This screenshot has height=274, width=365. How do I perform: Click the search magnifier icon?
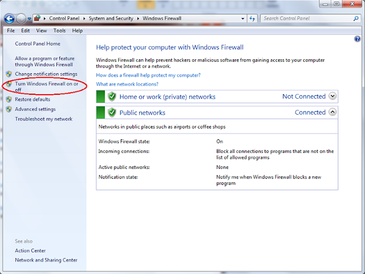(x=356, y=18)
